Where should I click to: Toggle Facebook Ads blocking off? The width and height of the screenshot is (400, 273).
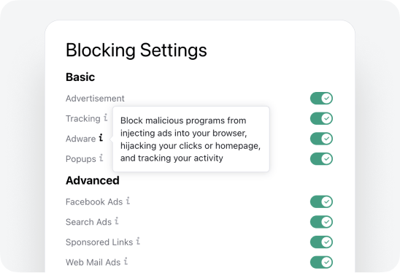point(321,201)
